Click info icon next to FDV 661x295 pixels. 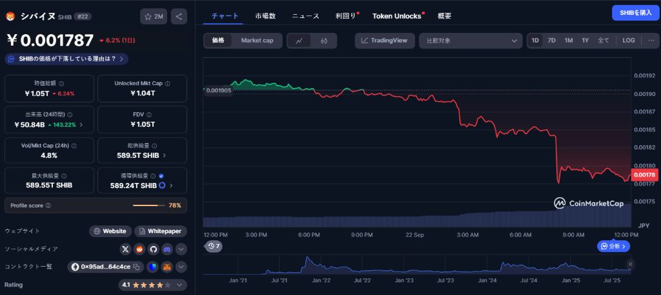149,115
